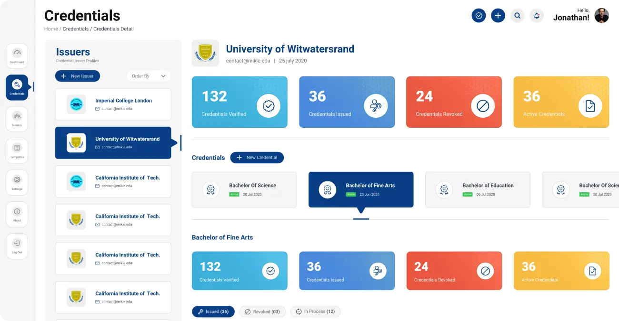The width and height of the screenshot is (619, 321).
Task: Click the New Issuer button
Action: point(78,76)
